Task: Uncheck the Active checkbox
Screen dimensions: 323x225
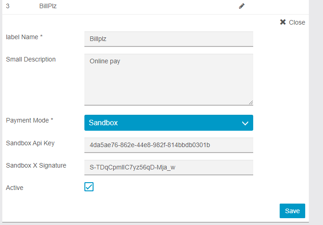Action: pyautogui.click(x=89, y=187)
